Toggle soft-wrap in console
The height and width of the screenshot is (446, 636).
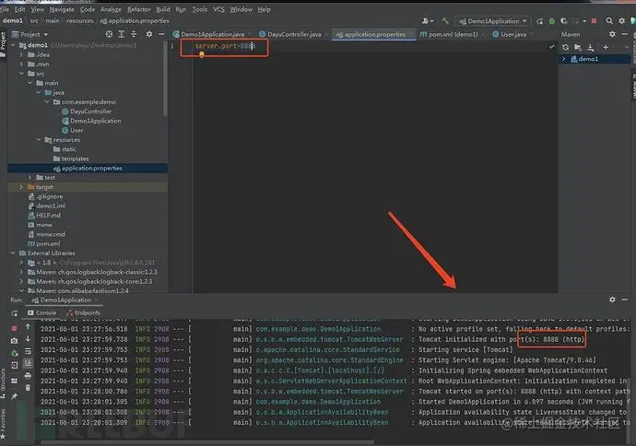point(28,351)
